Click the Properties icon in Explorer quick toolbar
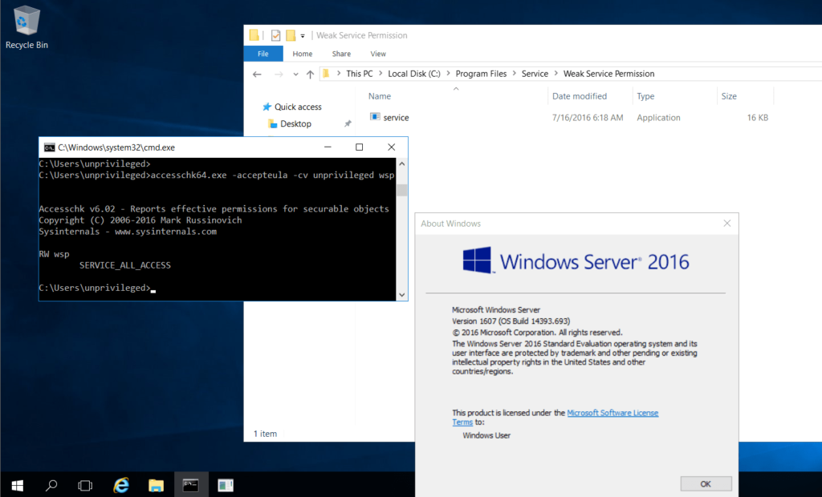Image resolution: width=822 pixels, height=497 pixels. 276,35
